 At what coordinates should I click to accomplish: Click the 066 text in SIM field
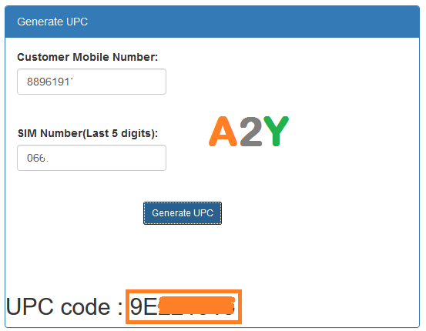pyautogui.click(x=38, y=158)
